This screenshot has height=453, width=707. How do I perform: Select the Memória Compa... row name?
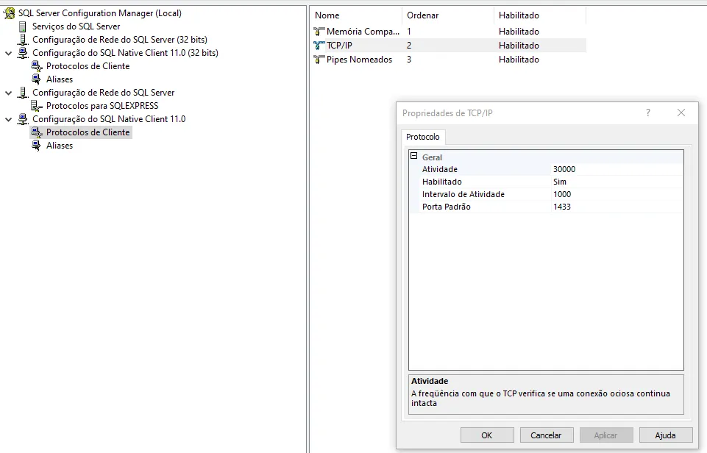(363, 32)
